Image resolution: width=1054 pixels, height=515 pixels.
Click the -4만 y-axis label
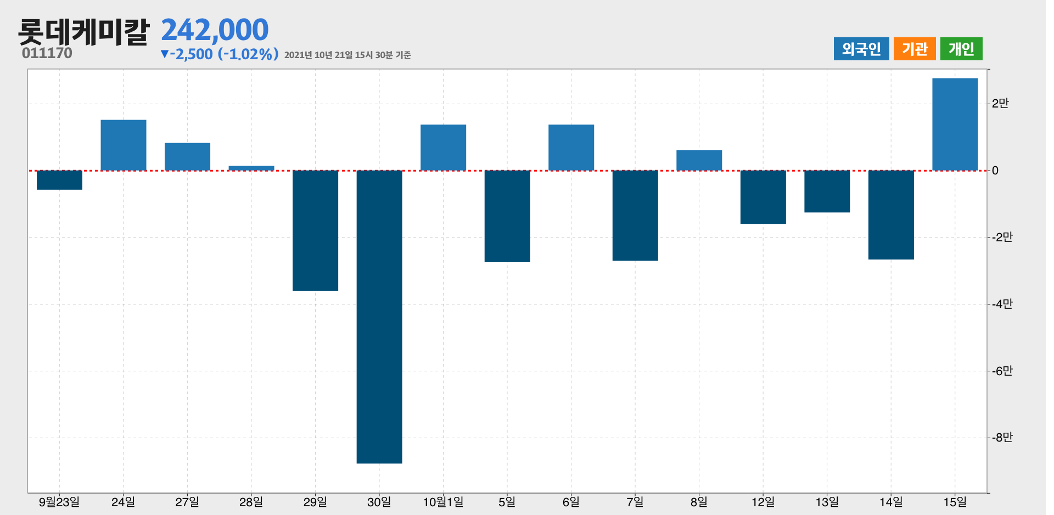coord(1002,304)
